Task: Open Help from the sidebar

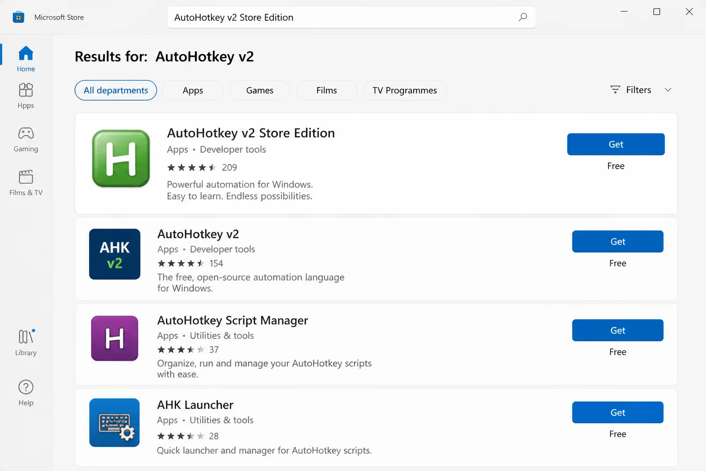Action: point(26,393)
